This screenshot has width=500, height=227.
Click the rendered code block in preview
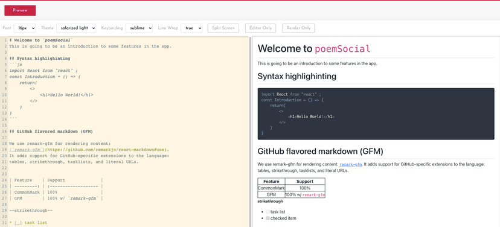(x=376, y=114)
